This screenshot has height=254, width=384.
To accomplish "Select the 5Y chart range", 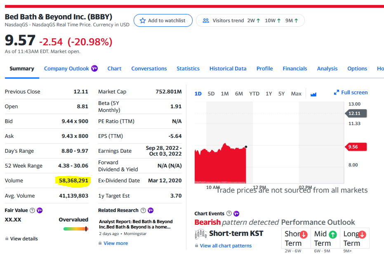I will [x=281, y=93].
